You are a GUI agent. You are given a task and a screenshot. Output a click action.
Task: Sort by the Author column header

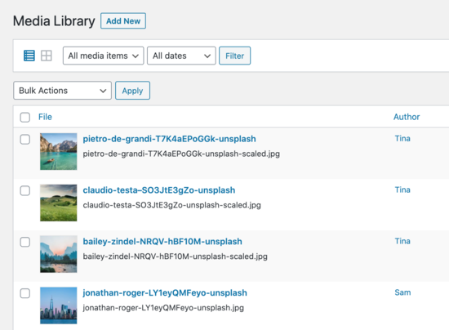coord(407,117)
